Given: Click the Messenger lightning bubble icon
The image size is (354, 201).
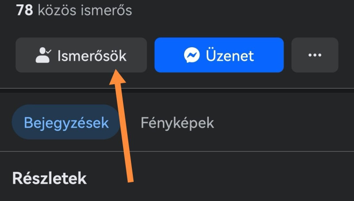Looking at the screenshot, I should 192,55.
